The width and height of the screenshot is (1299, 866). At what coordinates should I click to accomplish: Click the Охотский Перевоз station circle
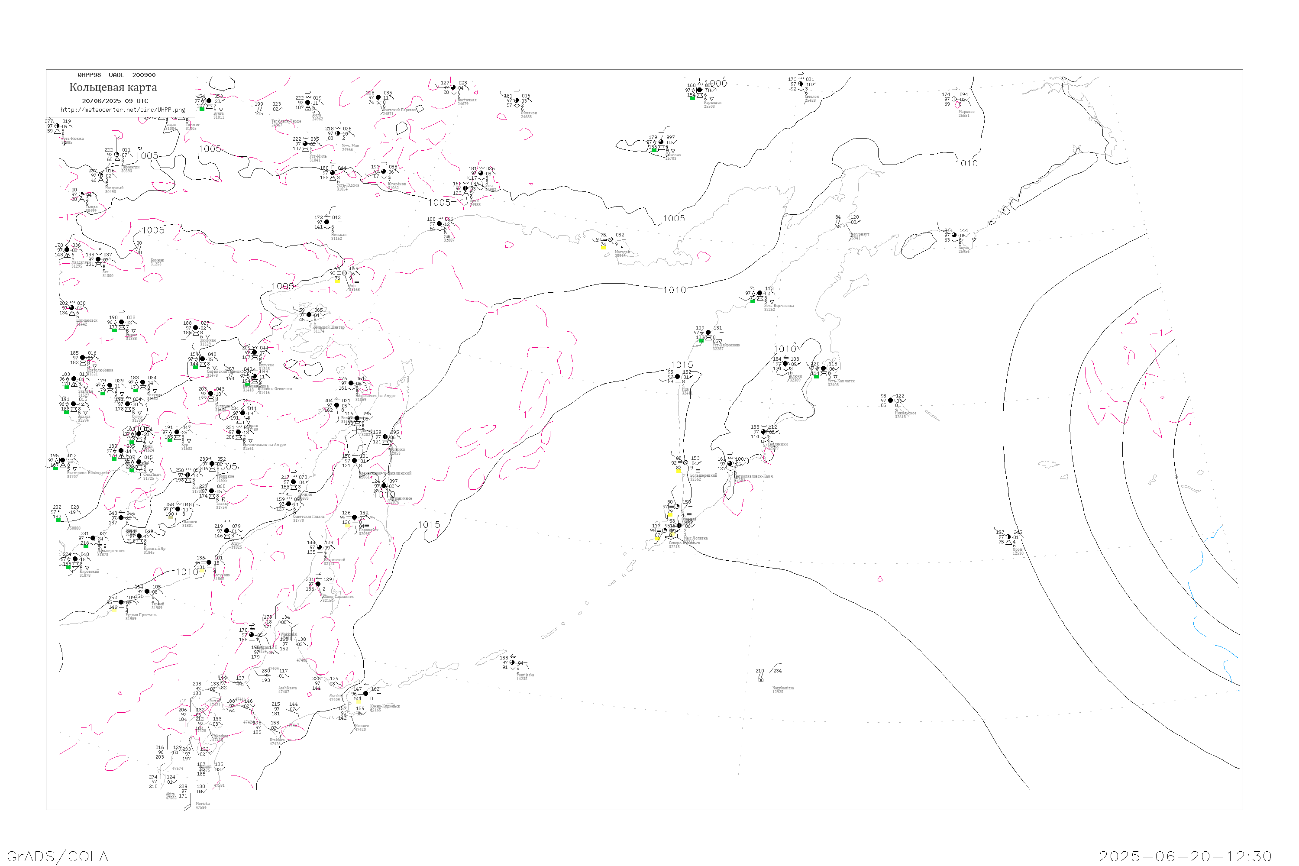click(x=378, y=98)
